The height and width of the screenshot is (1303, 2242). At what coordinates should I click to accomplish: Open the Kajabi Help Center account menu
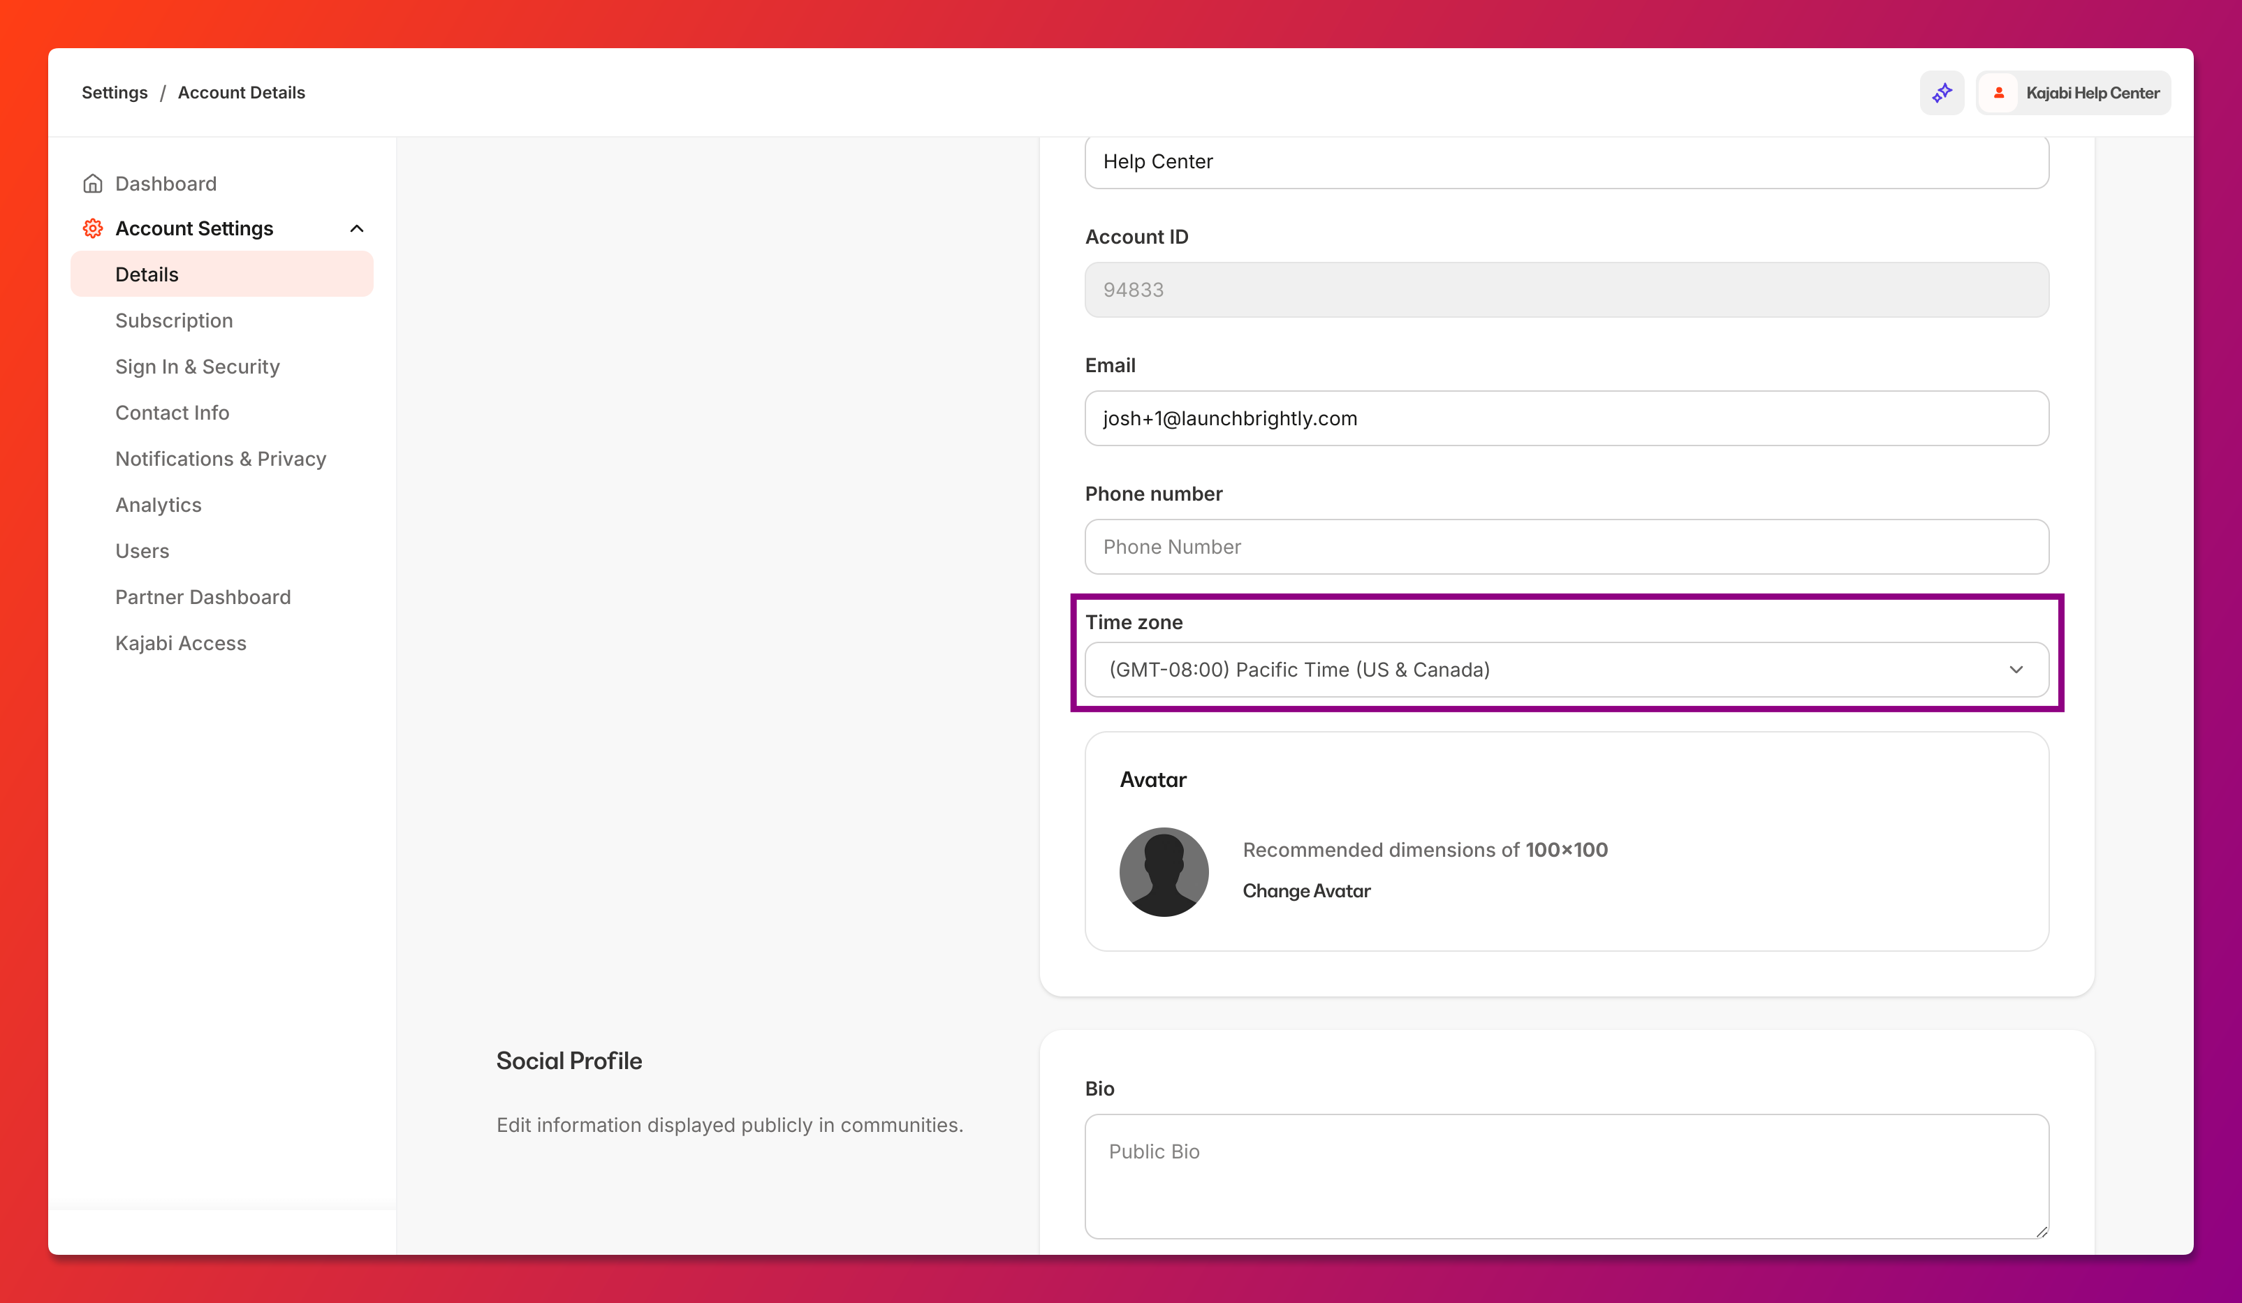coord(2073,92)
